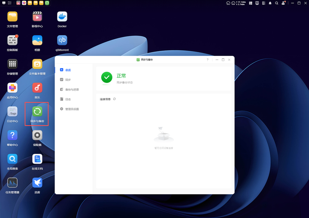The width and height of the screenshot is (309, 218).
Task: Click the 同步与备份 desktop icon
Action: 37,111
